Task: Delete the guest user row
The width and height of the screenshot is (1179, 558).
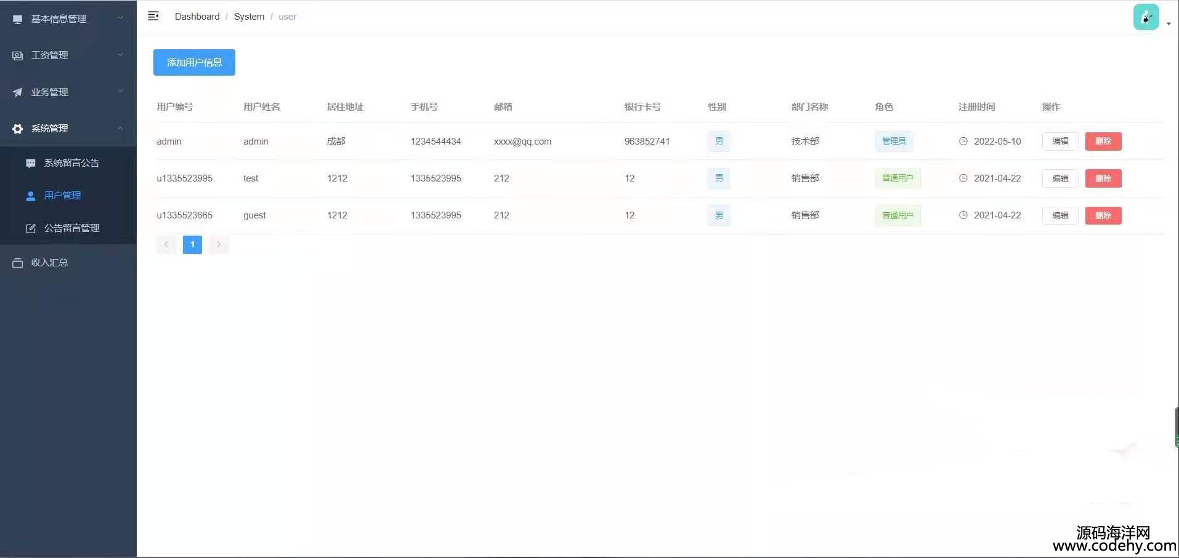Action: point(1103,215)
